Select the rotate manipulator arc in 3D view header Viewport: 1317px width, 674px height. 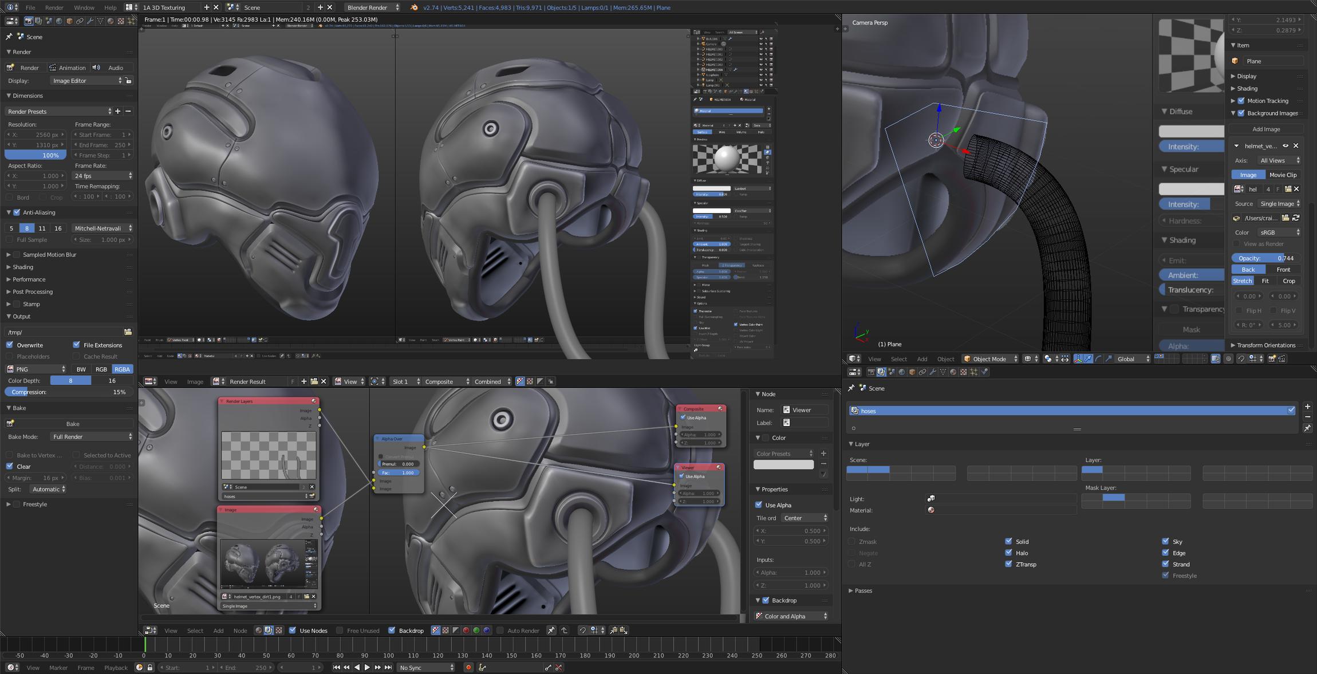coord(1098,359)
